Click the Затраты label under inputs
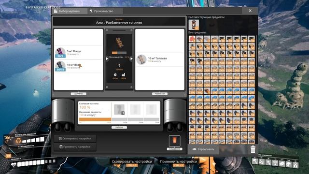Viewport: 309px width, 174px height. click(78, 94)
